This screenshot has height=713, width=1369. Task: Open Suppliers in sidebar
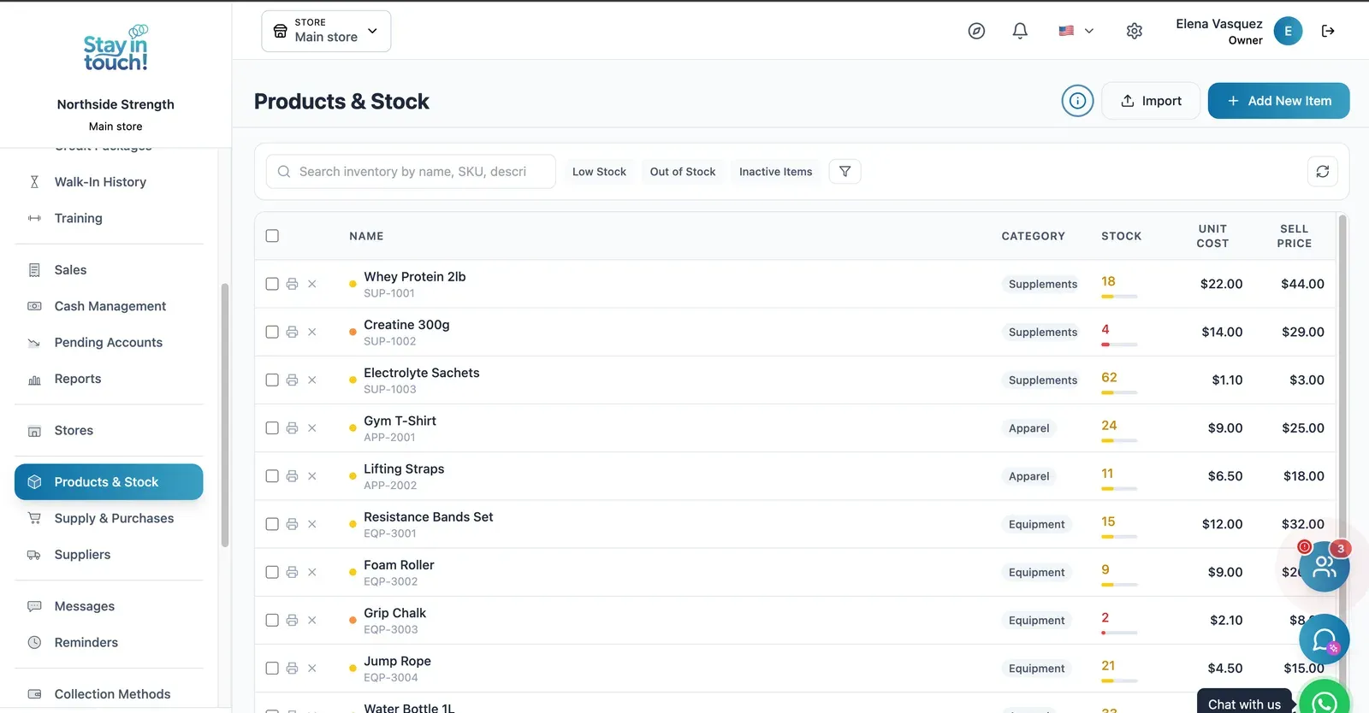[x=109, y=555]
